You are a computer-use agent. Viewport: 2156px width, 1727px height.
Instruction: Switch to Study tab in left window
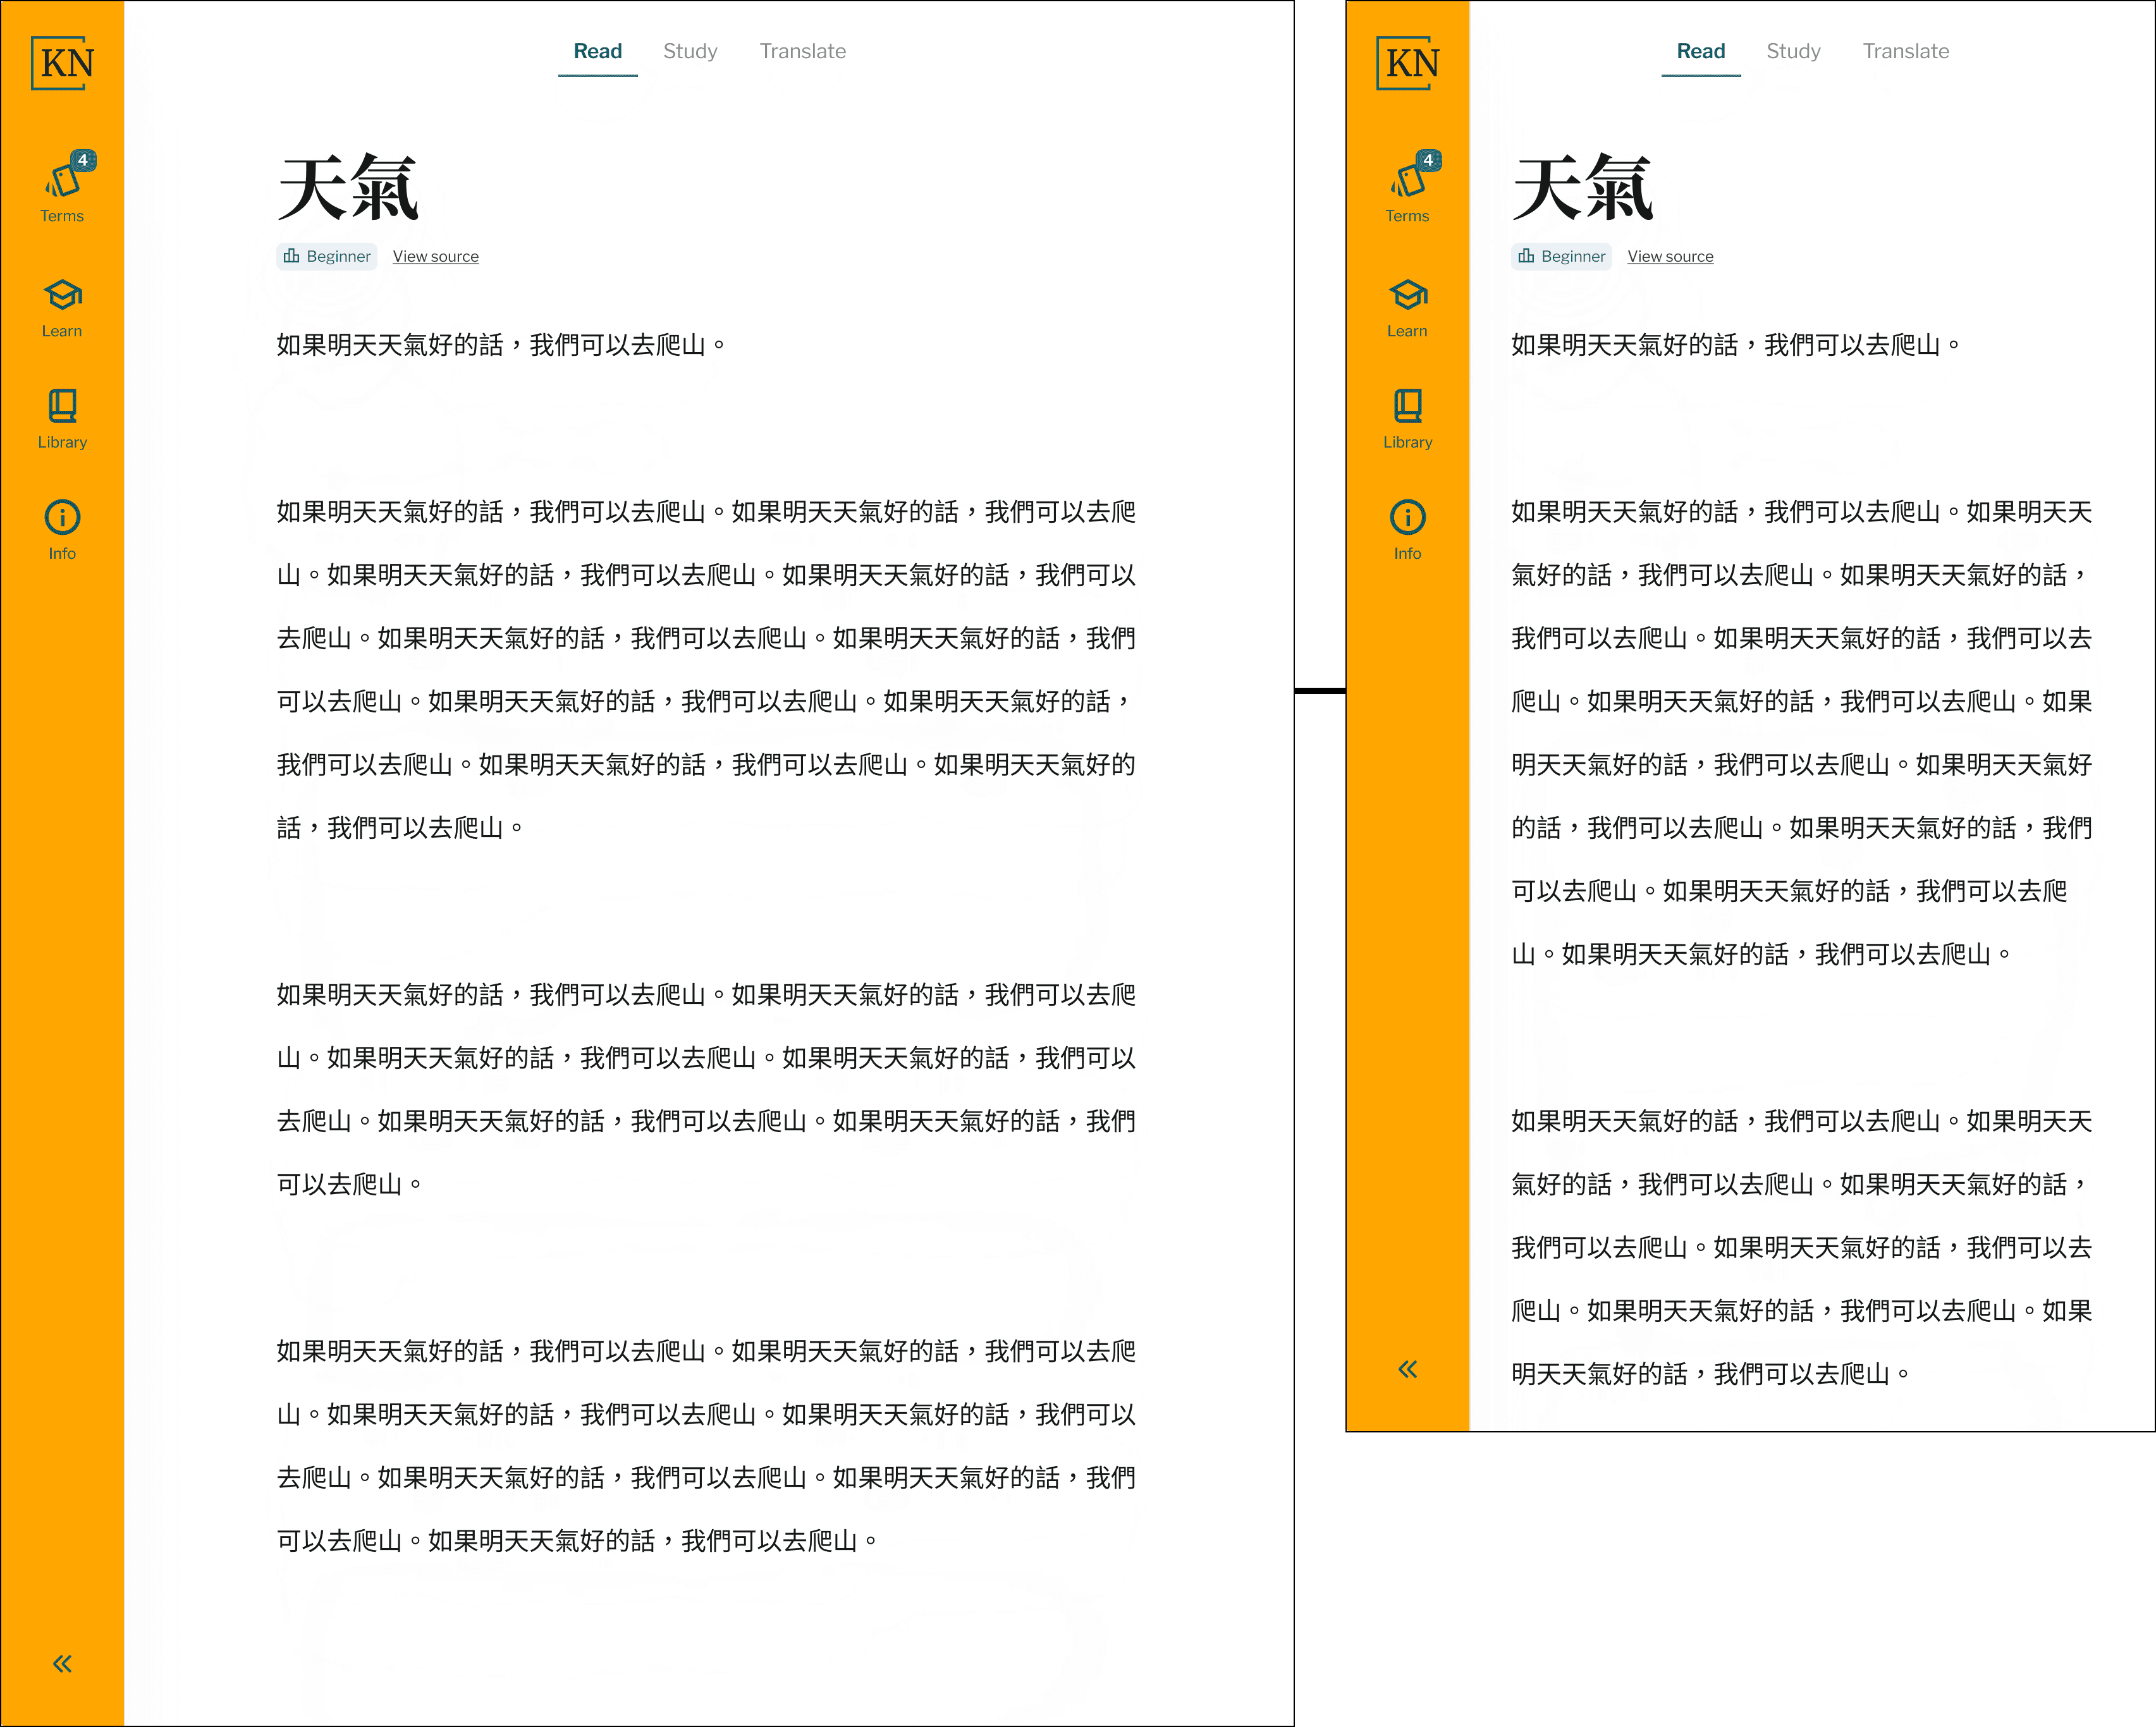pyautogui.click(x=690, y=51)
